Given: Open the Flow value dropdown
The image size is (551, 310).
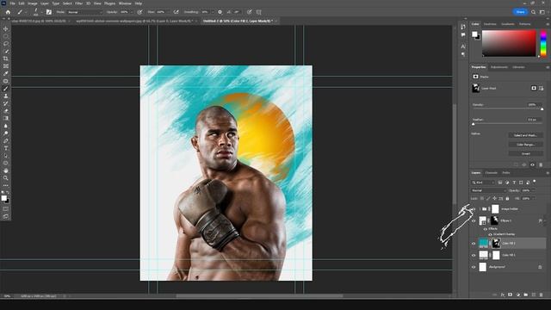Looking at the screenshot, I should pos(169,12).
